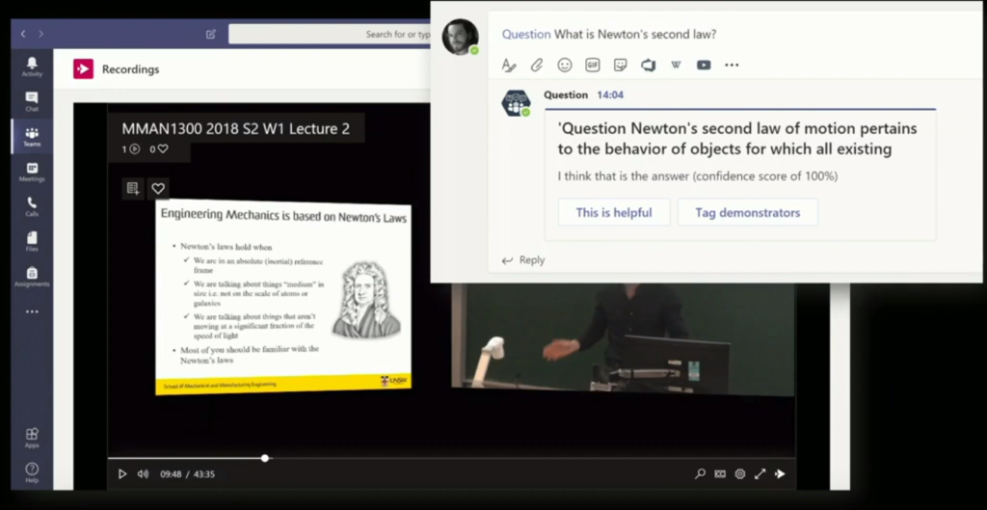The height and width of the screenshot is (510, 987).
Task: Click the view count under the video title
Action: click(131, 149)
